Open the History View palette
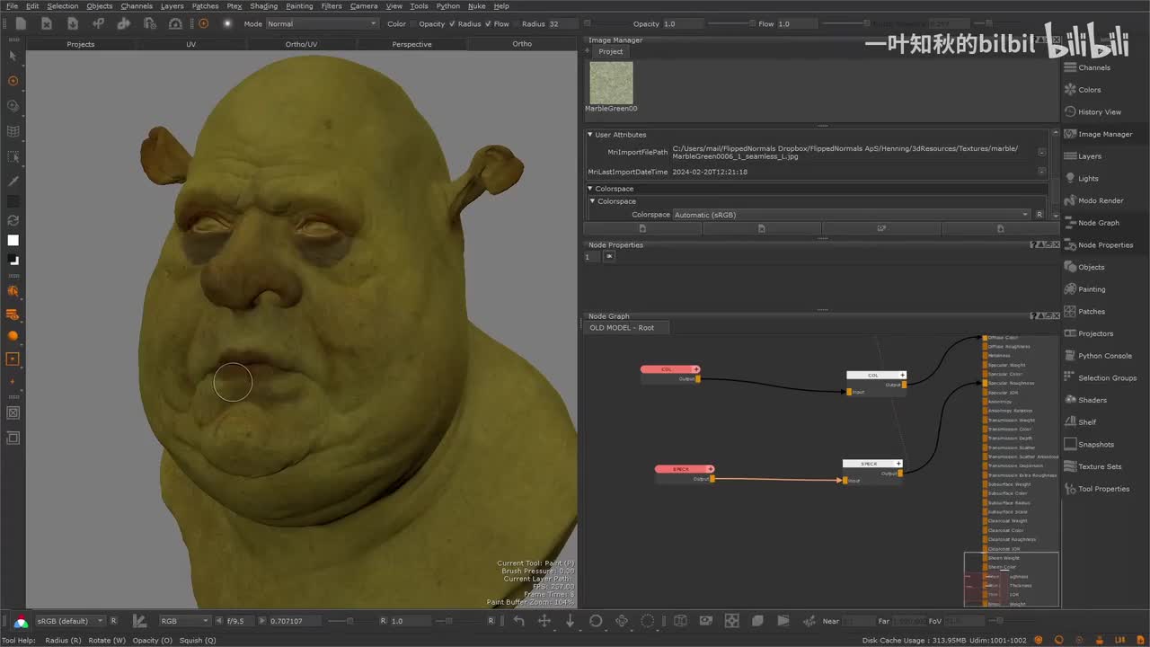 [1100, 112]
